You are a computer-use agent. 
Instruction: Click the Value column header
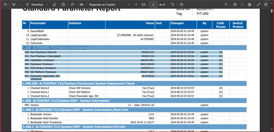pos(130,25)
